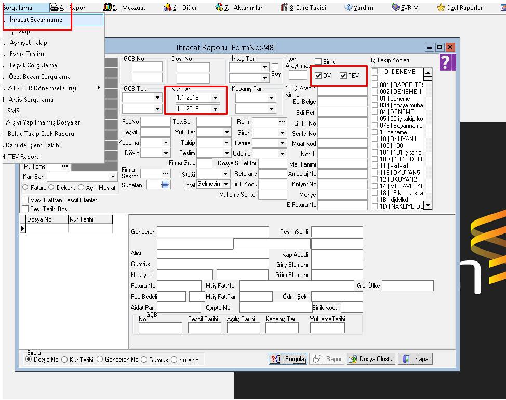Click the Özel Raporlar star icon
Screen dimensions: 506x400
[x=441, y=7]
